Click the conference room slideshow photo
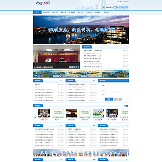 (56, 57)
